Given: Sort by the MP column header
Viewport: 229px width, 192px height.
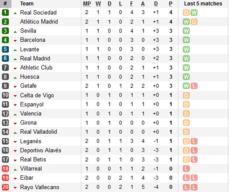Looking at the screenshot, I should (x=87, y=4).
